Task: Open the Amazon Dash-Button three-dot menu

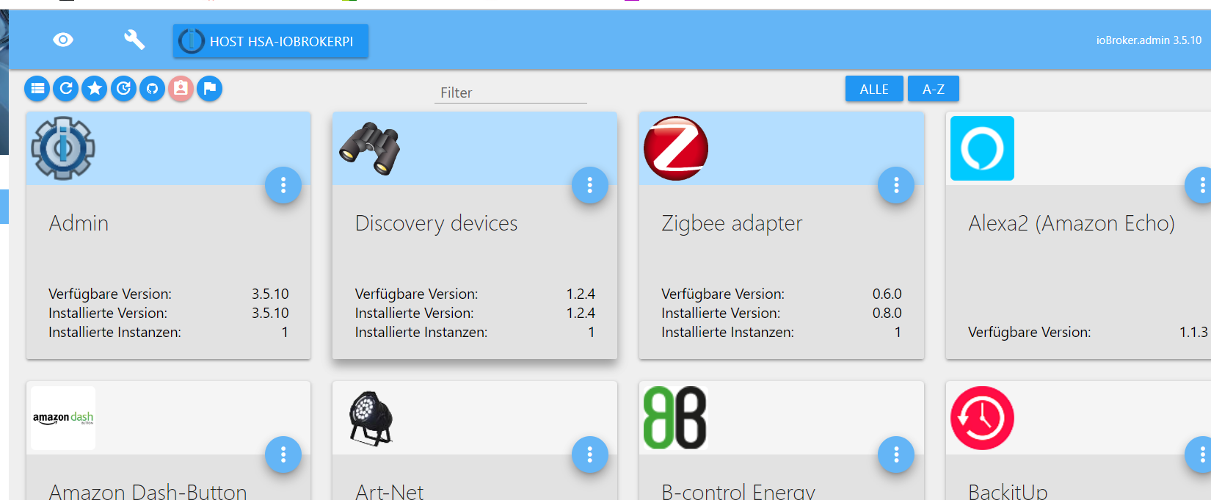Action: (283, 455)
